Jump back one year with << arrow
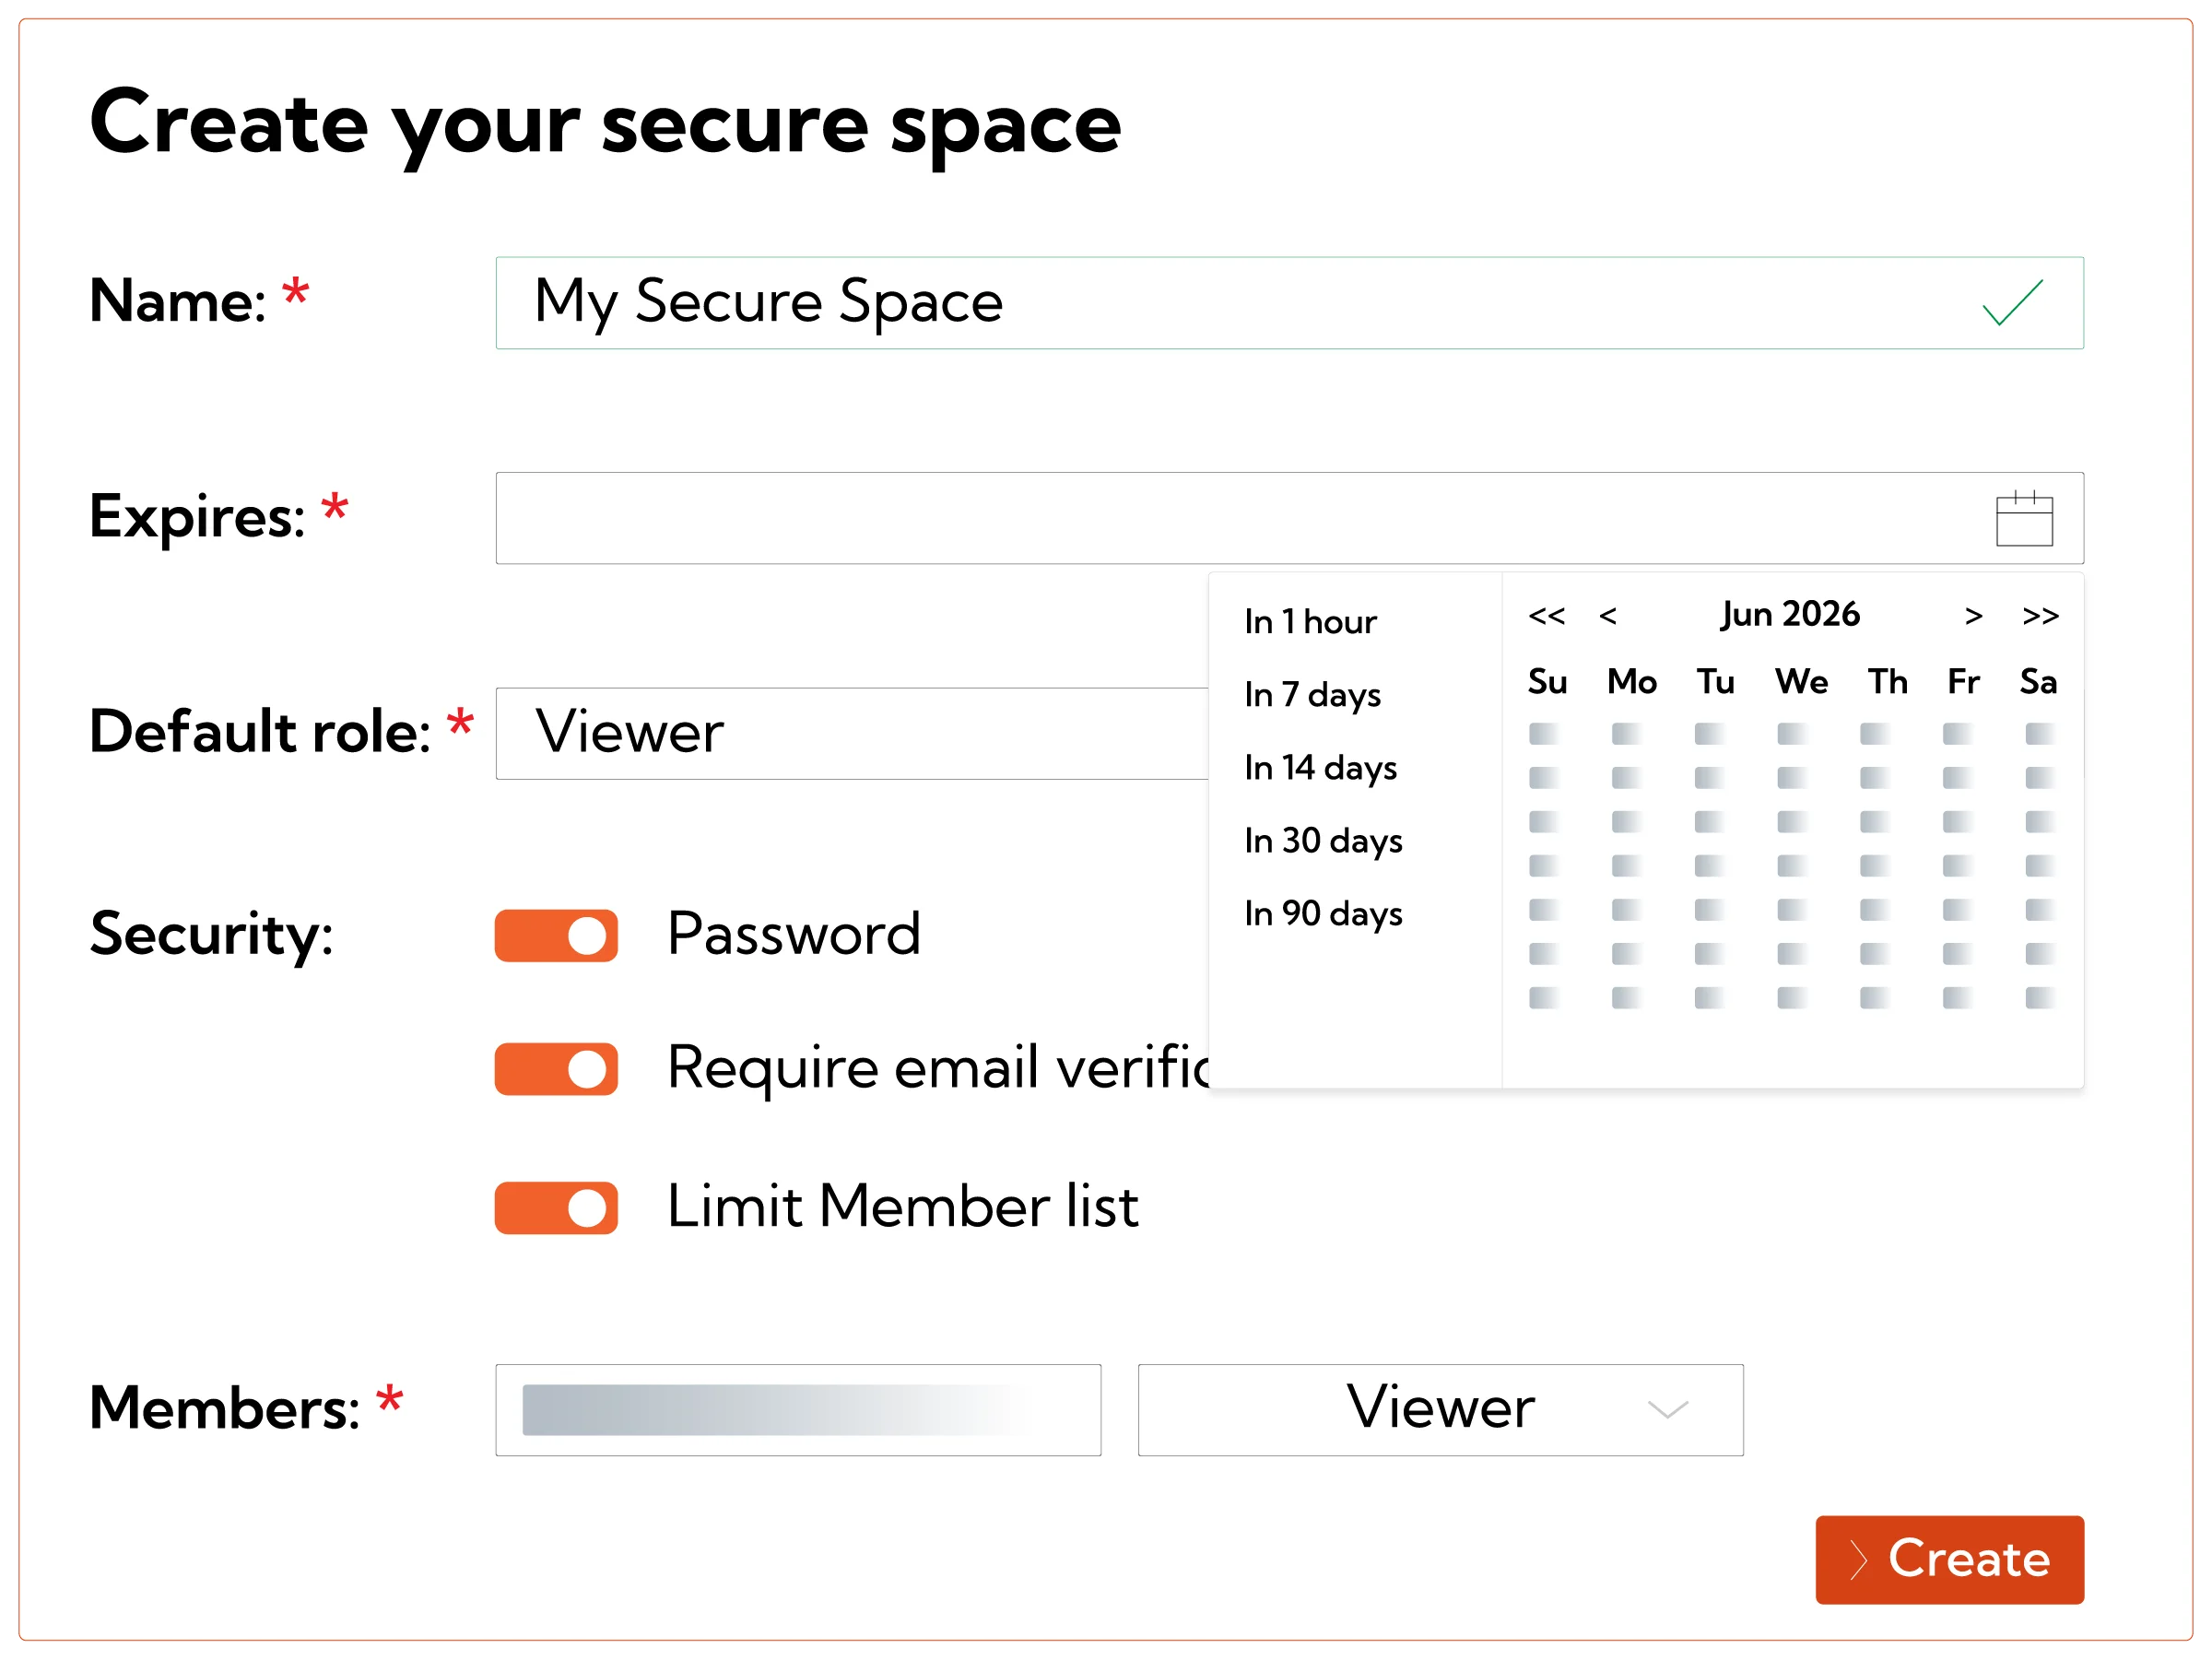This screenshot has height=1660, width=2212. 1546,616
